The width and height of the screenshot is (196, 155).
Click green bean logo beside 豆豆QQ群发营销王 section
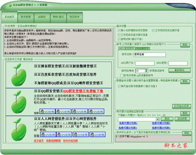19,102
